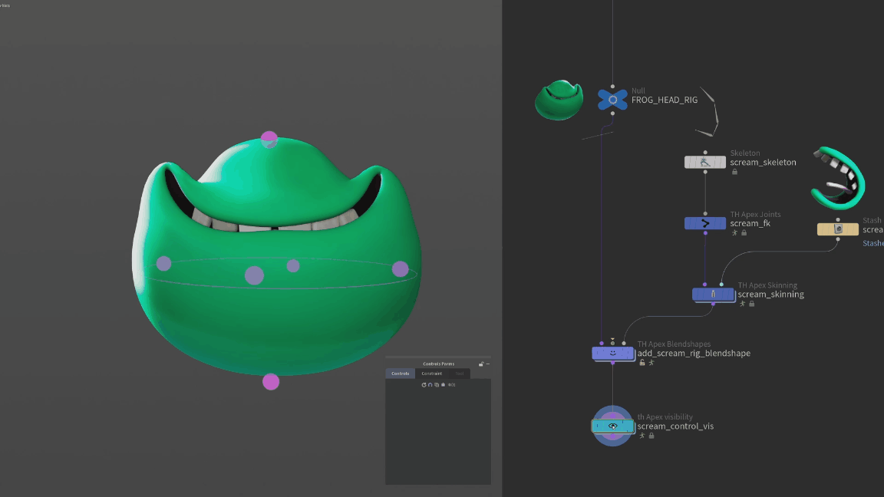Collapse the Controls Parms panel with minus

coord(488,364)
